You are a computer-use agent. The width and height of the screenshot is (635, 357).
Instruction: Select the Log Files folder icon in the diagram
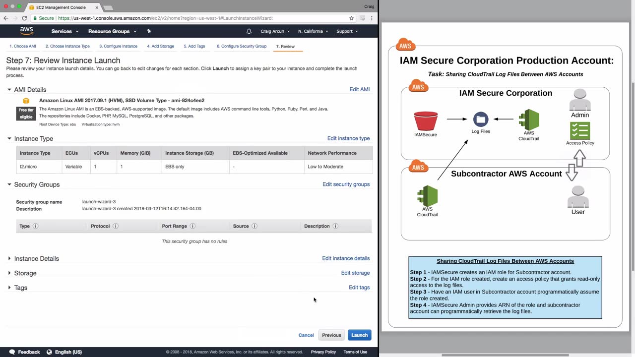click(481, 119)
